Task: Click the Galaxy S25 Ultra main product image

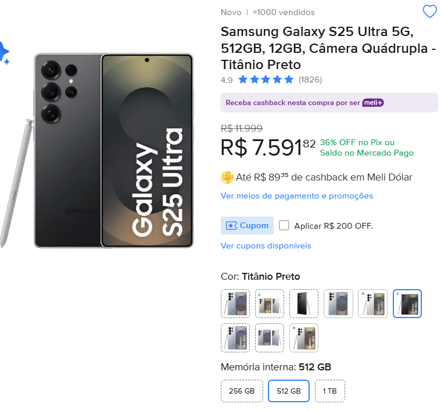Action: point(113,151)
